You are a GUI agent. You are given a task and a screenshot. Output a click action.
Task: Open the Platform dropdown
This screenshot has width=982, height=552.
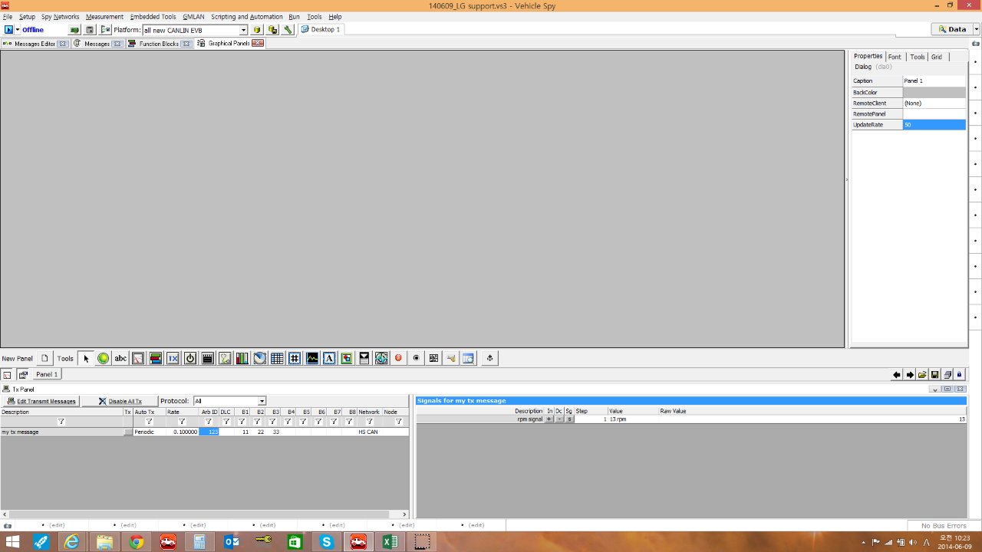[244, 30]
